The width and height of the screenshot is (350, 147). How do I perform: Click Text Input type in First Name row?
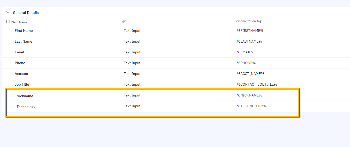(132, 31)
